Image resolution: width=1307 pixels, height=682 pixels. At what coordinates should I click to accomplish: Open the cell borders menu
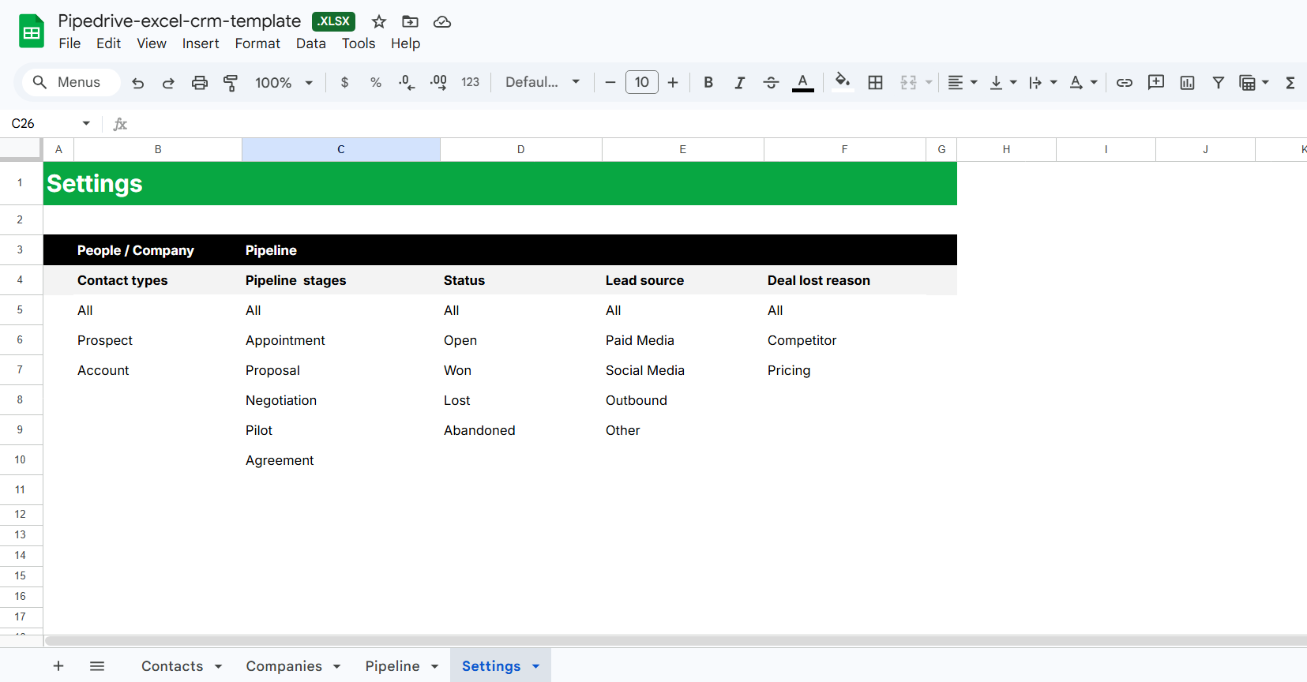(x=875, y=82)
